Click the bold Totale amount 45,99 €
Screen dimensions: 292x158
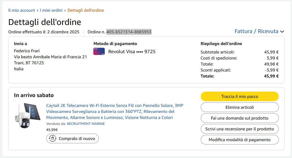pos(271,76)
